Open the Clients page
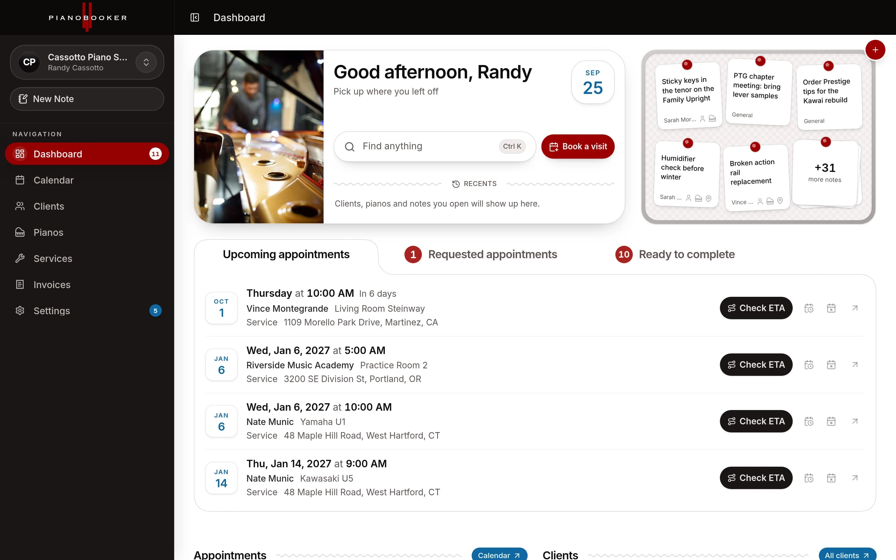The image size is (896, 560). [x=87, y=206]
